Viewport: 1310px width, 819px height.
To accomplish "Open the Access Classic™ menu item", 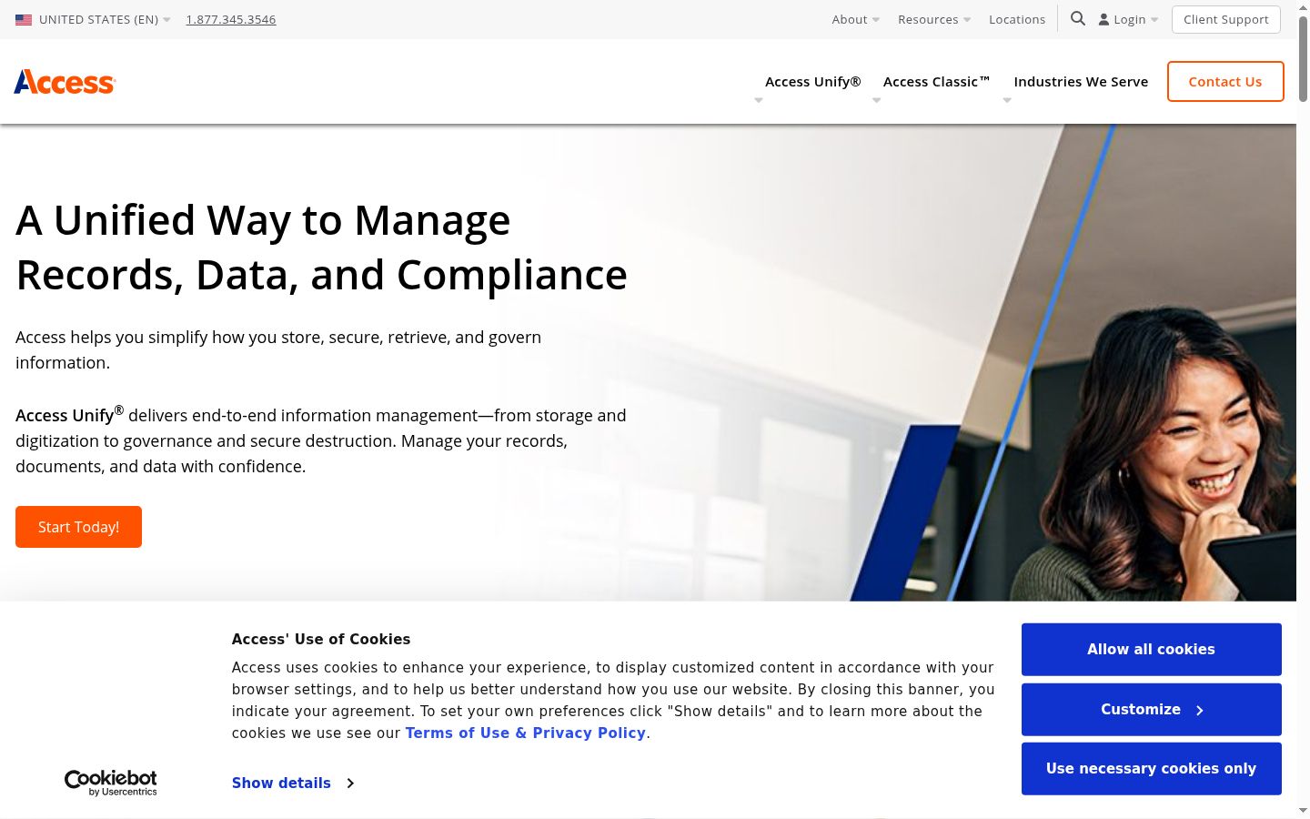I will (936, 82).
